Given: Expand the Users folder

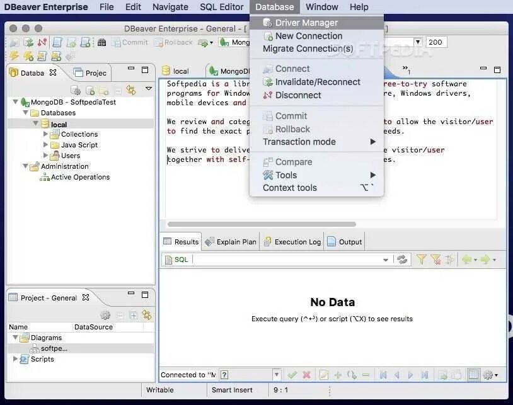Looking at the screenshot, I should [x=45, y=156].
